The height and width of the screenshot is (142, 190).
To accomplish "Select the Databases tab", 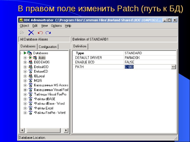I will click(28, 46).
